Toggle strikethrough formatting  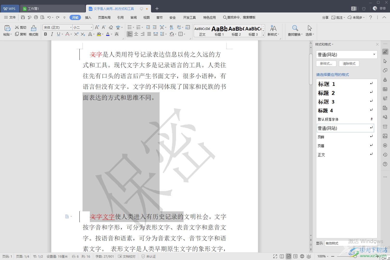pos(67,34)
